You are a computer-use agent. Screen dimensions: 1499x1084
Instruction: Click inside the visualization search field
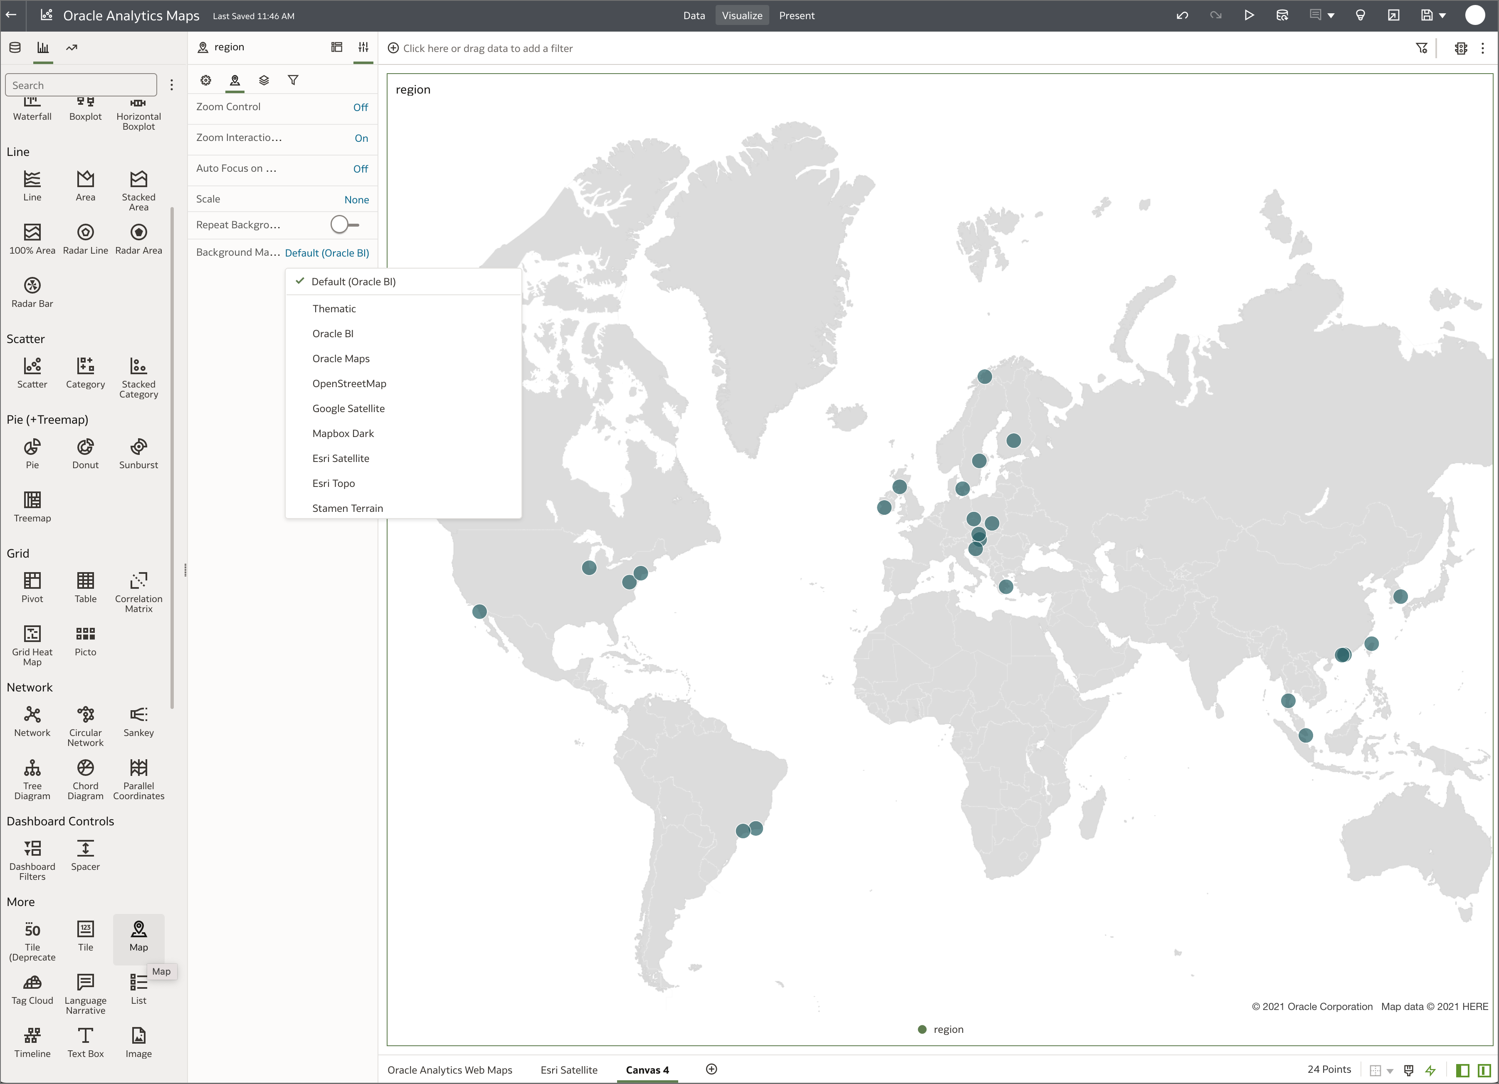point(81,84)
